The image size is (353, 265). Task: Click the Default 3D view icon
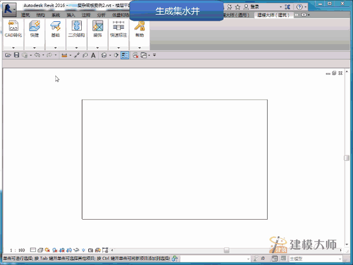[x=104, y=55]
